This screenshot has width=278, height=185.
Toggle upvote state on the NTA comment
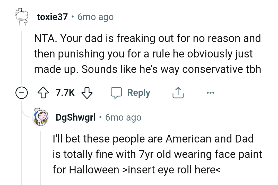click(43, 92)
